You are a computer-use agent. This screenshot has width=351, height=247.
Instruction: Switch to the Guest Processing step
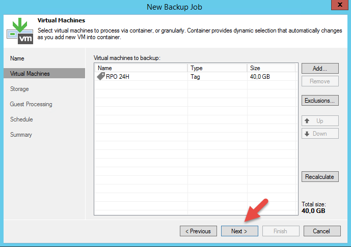31,104
